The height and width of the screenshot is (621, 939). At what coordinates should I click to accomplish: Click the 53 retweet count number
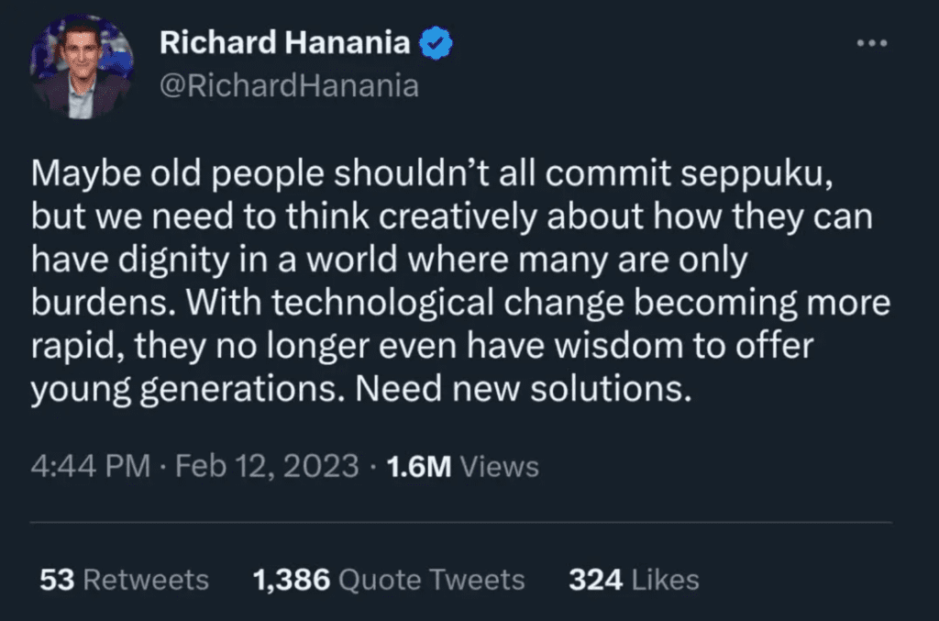coord(57,580)
